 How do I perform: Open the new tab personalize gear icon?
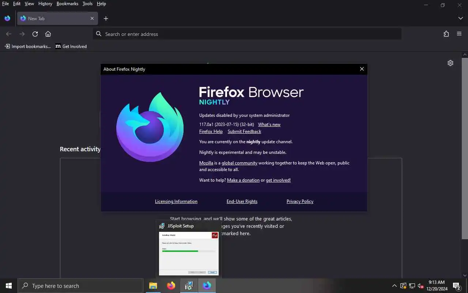pos(450,63)
